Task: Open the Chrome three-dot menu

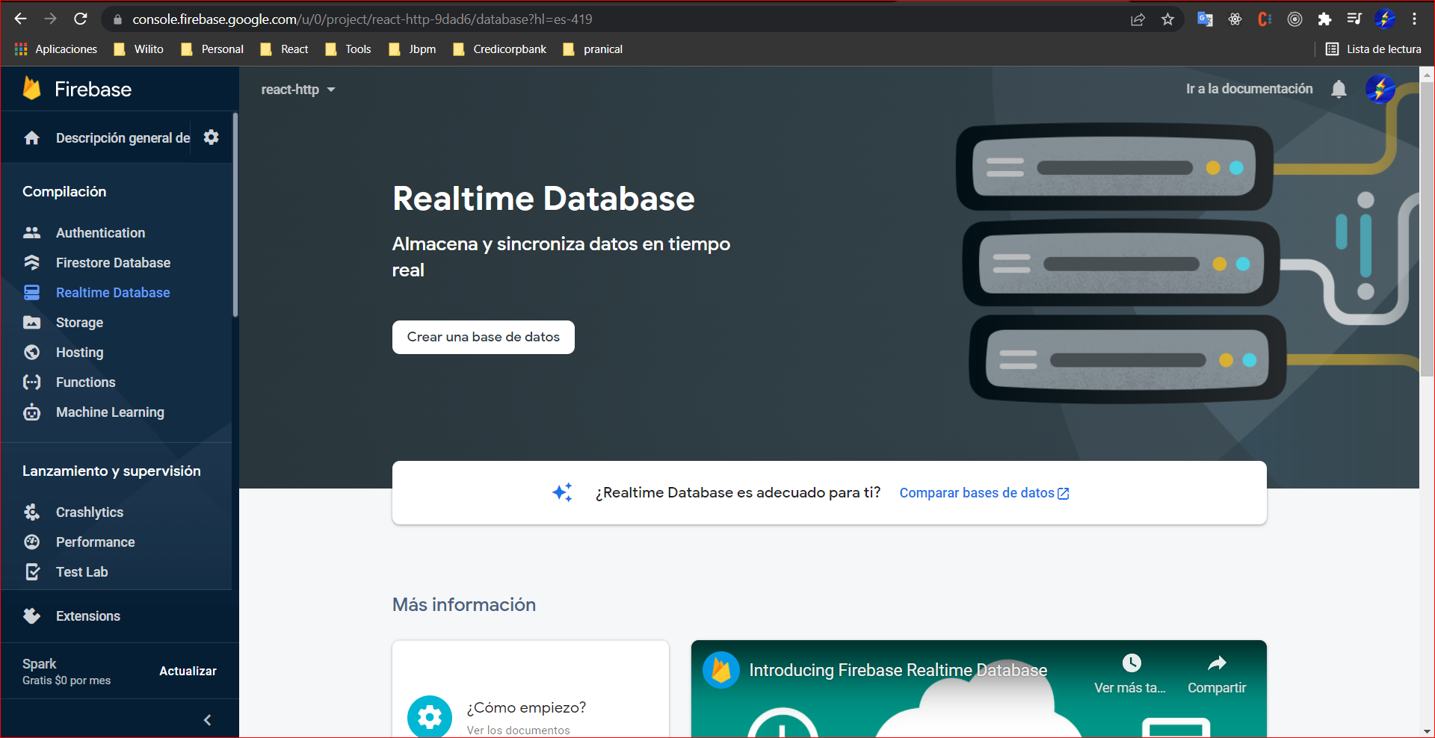Action: [1414, 19]
